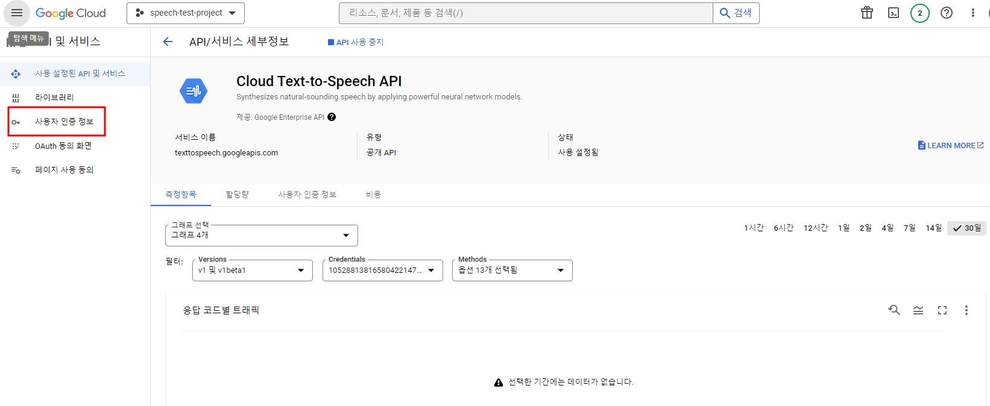Open the Methods filter dropdown
Screen dimensions: 990x406
click(x=512, y=270)
